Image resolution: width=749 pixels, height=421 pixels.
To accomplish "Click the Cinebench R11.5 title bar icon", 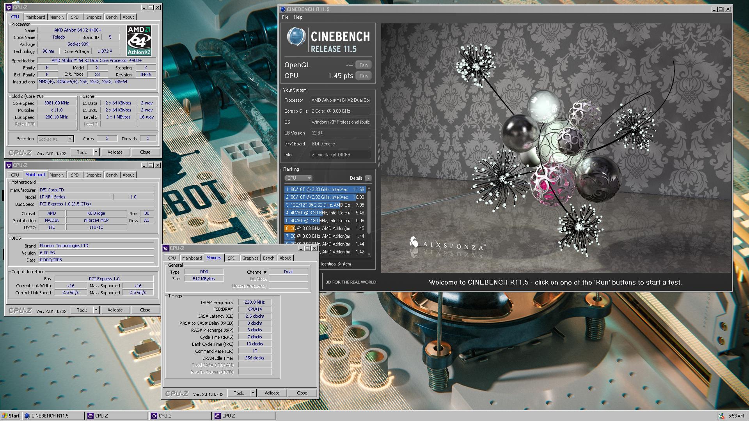I will click(x=283, y=9).
